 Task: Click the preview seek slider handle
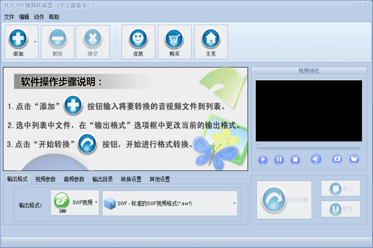tap(259, 148)
